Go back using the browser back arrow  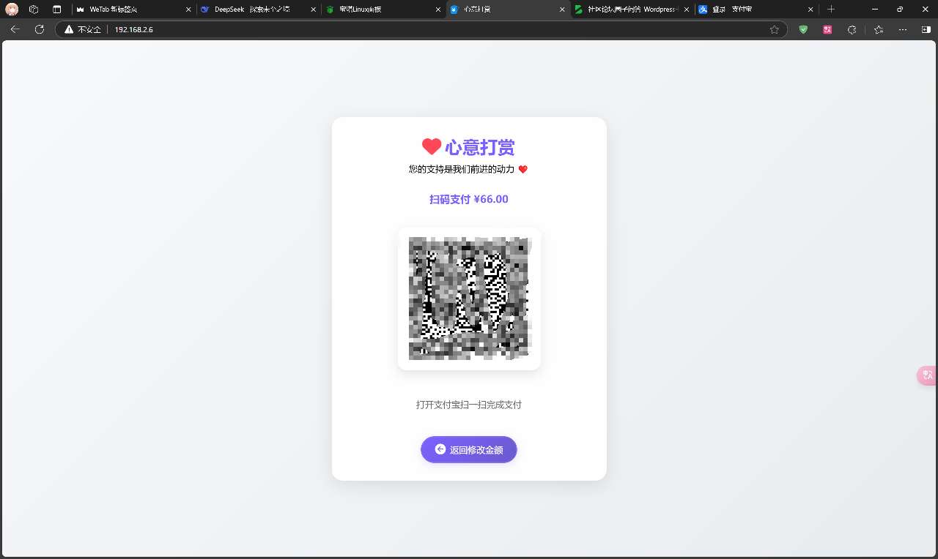click(15, 29)
